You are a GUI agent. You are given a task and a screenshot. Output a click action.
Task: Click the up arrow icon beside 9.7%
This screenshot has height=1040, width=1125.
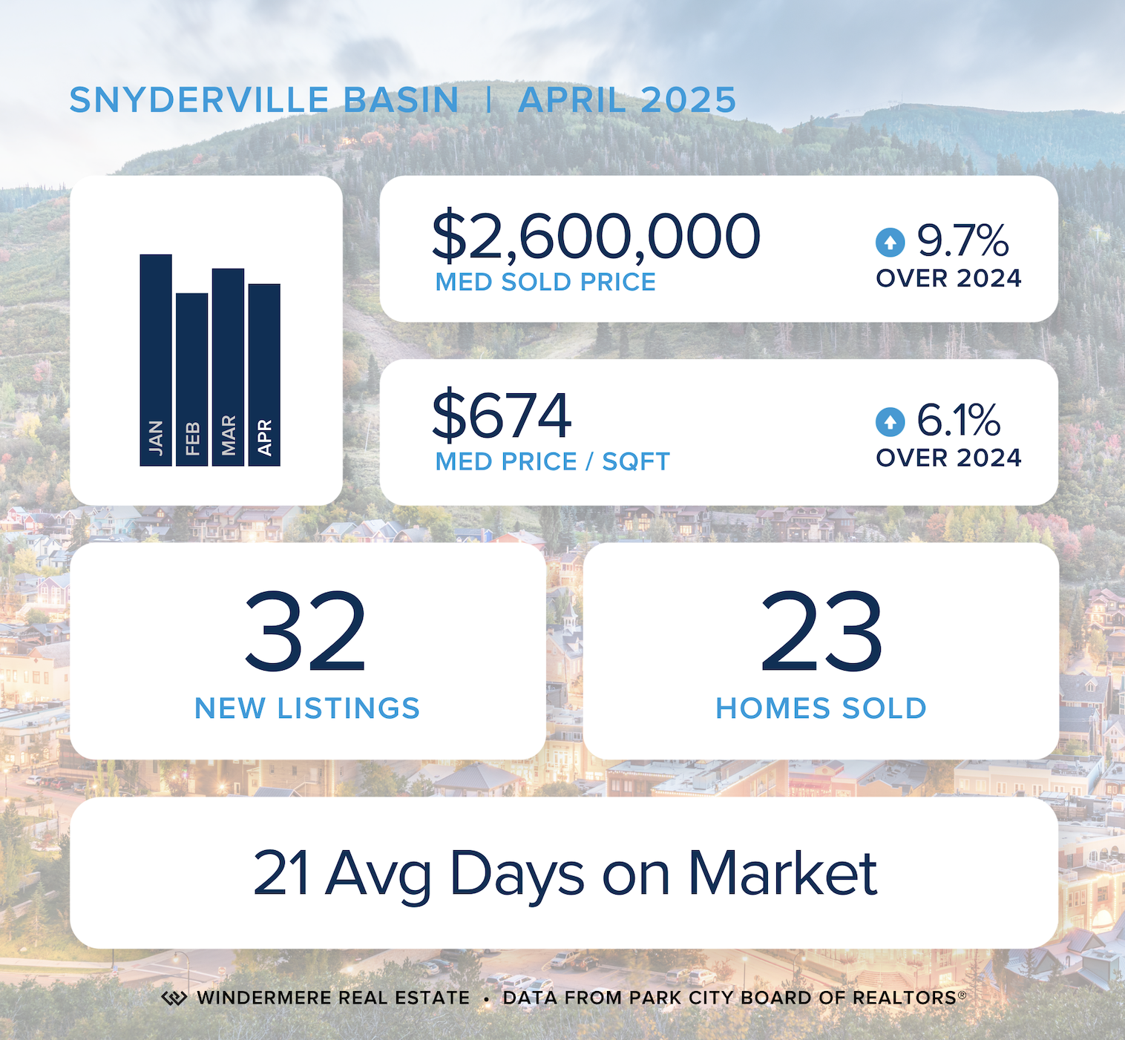[890, 242]
